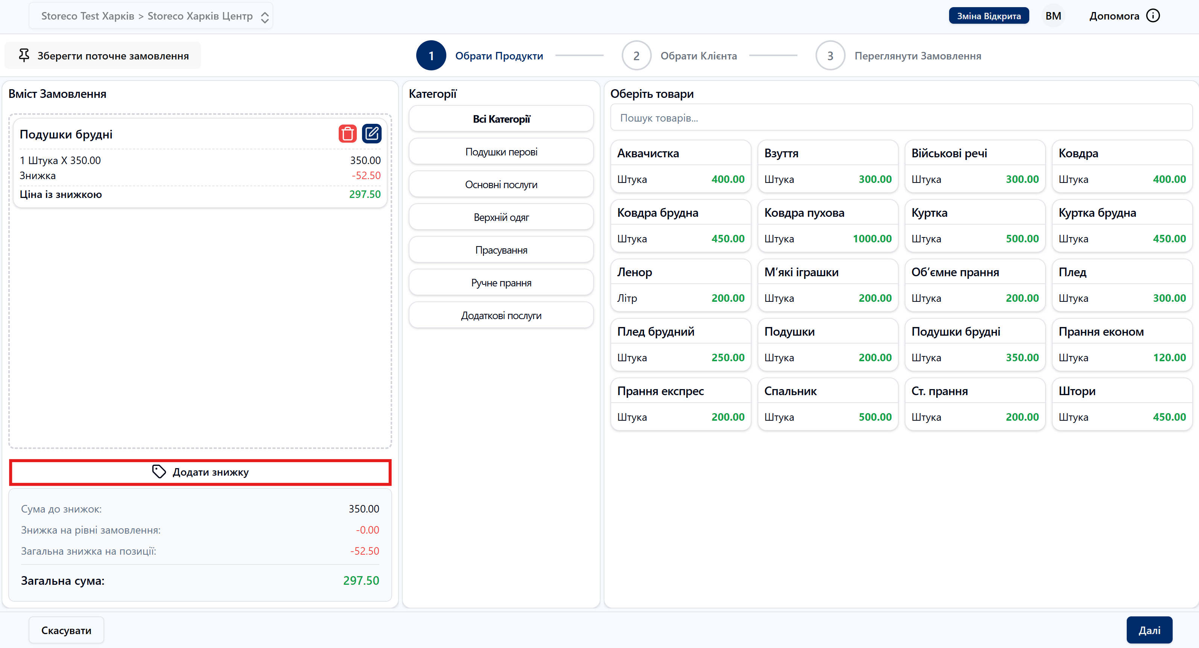Viewport: 1199px width, 648px height.
Task: Delete the Подушки брудні order item
Action: pos(347,134)
